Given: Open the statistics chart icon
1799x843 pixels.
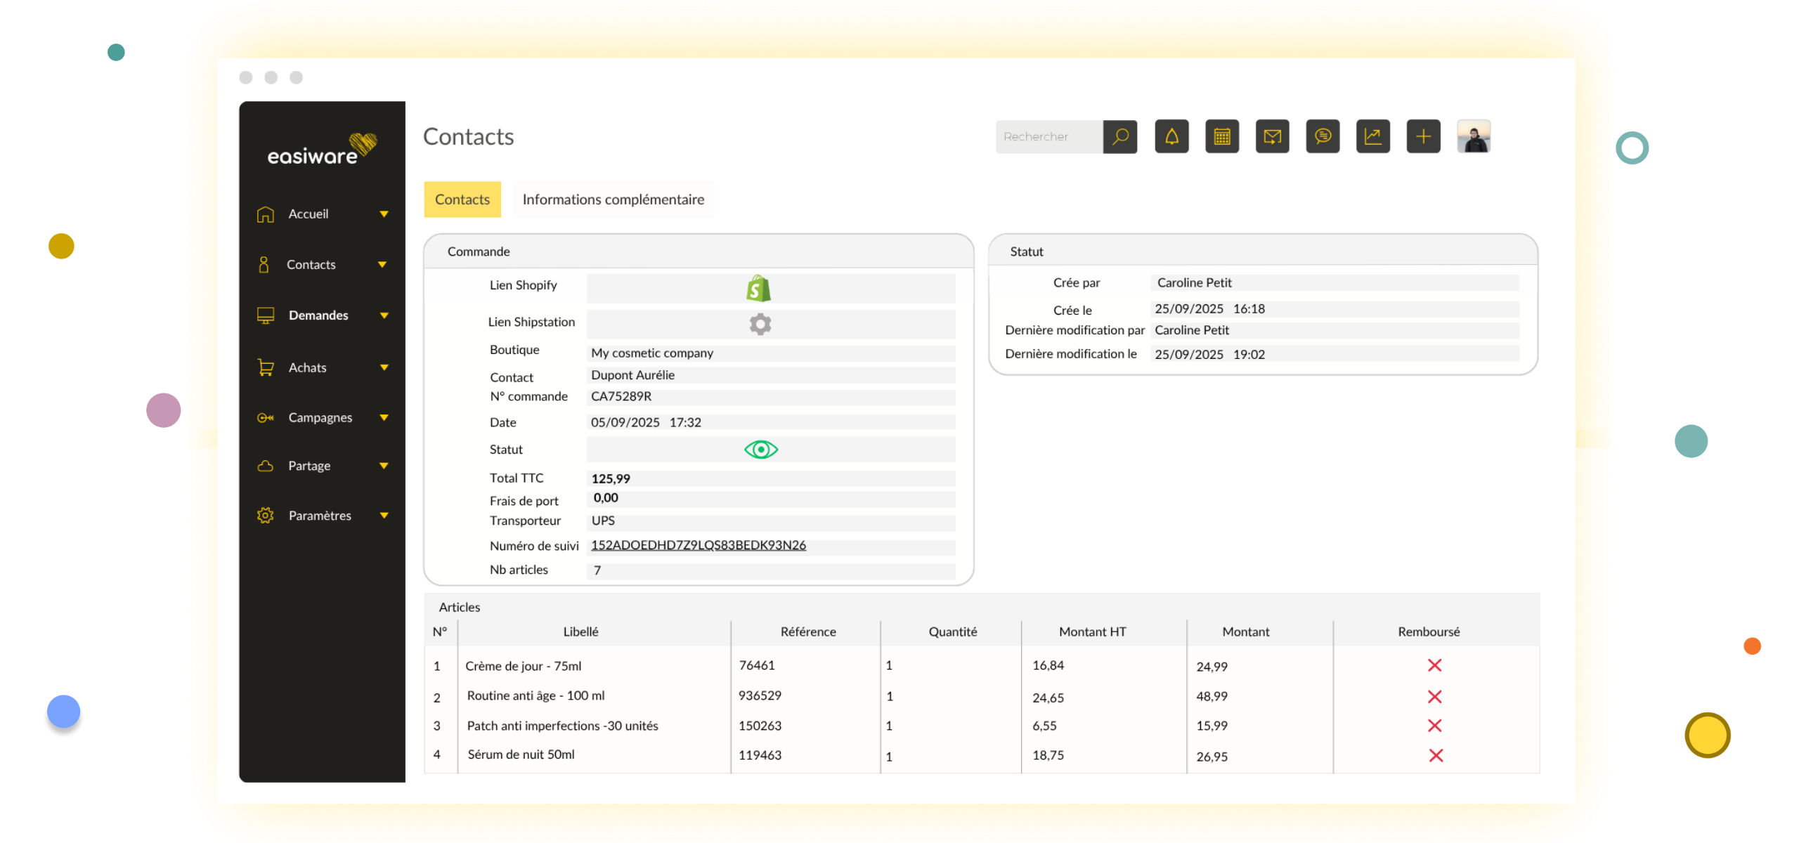Looking at the screenshot, I should click(x=1372, y=136).
